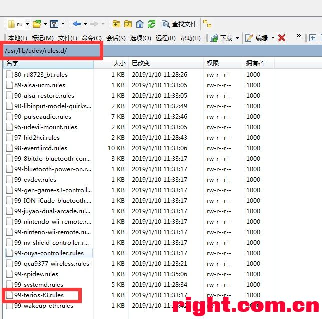Select the 99-terios-t3.rules file
Screen dimensions: 322x319
(39, 295)
